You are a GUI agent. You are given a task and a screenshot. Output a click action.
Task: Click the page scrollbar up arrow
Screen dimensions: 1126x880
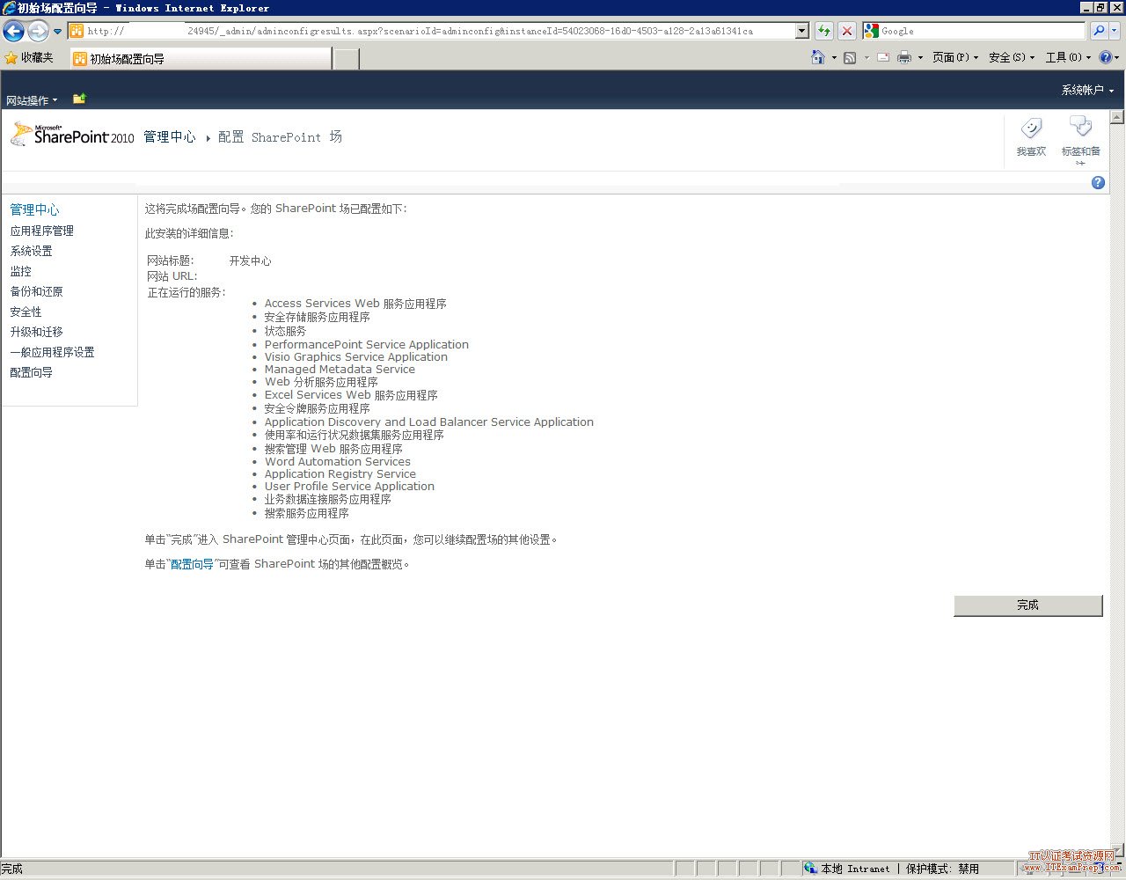click(1117, 117)
